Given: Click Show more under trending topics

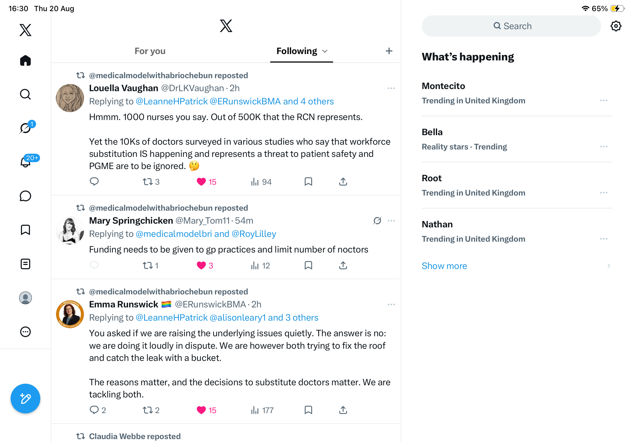Looking at the screenshot, I should pos(444,266).
